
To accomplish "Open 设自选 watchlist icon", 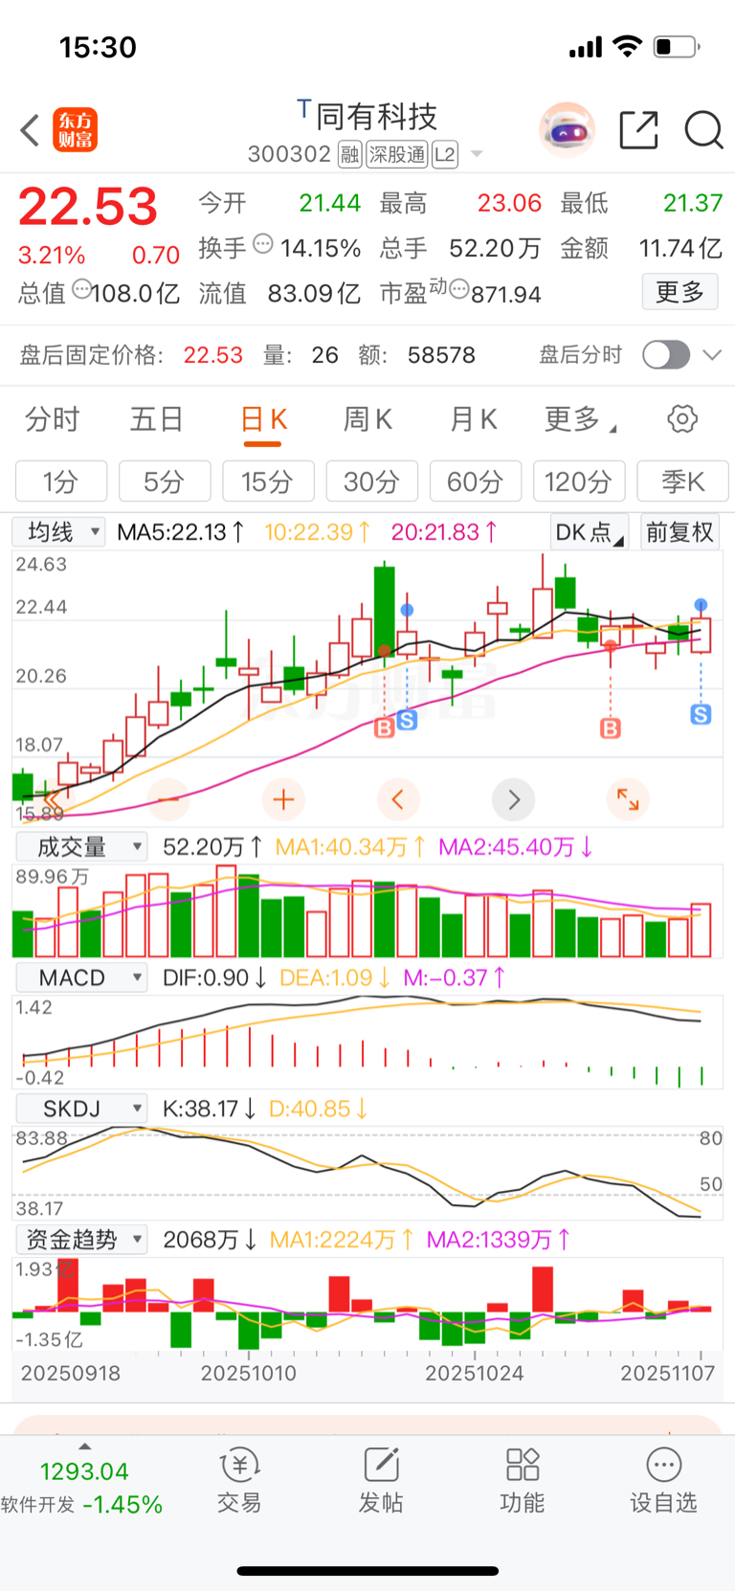I will (x=663, y=1480).
